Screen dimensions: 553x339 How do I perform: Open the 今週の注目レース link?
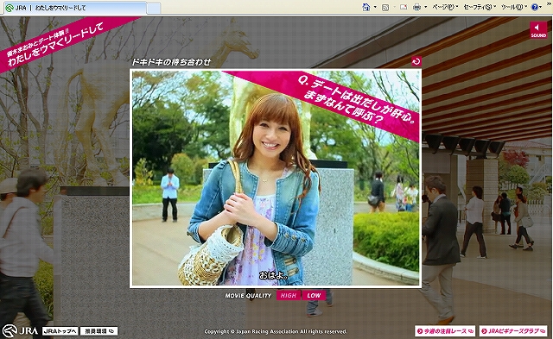point(445,331)
